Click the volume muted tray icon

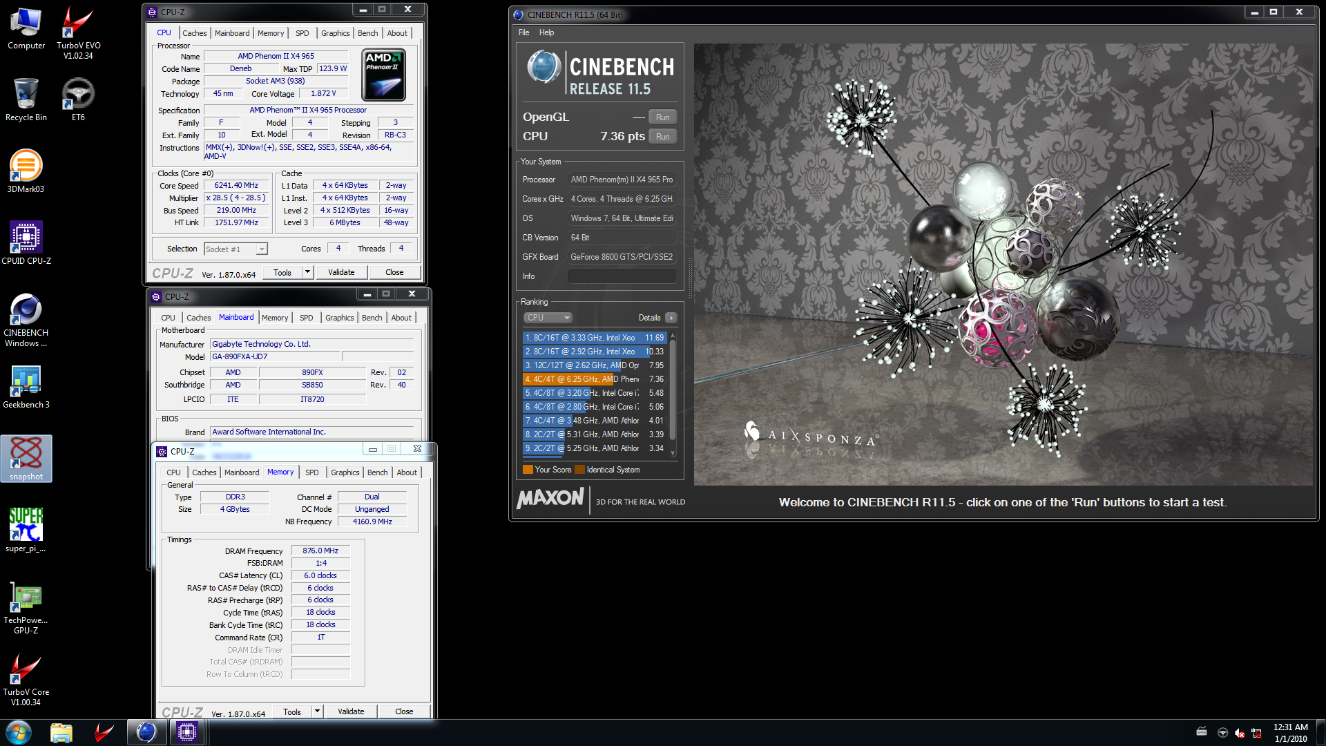(1239, 733)
